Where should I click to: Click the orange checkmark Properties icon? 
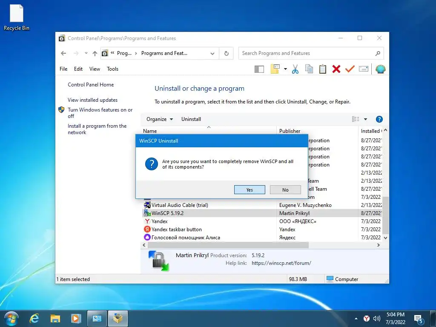[x=350, y=69]
